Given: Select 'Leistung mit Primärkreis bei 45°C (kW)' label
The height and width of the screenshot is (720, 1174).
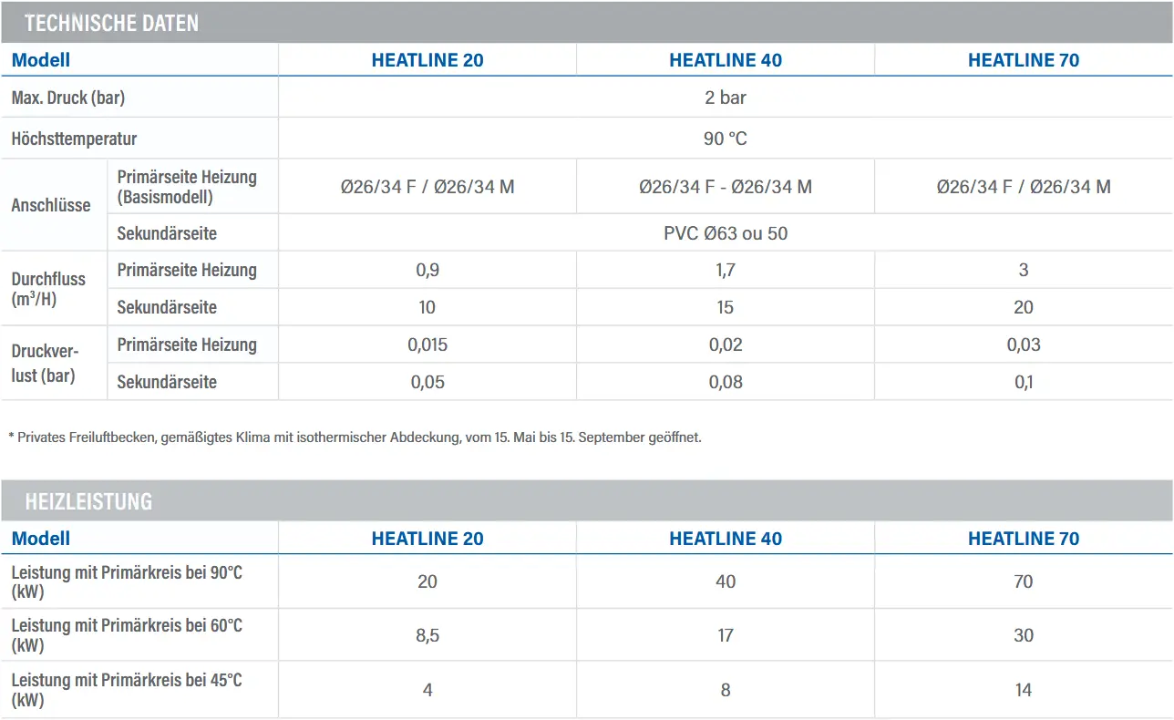Looking at the screenshot, I should (x=128, y=689).
